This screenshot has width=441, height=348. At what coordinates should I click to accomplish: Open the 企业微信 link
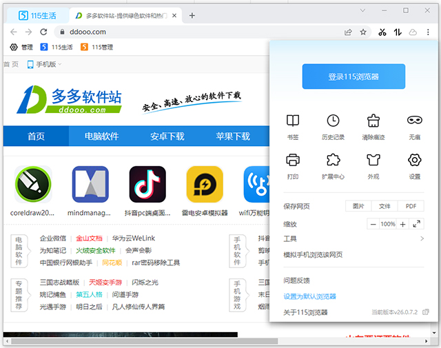(x=53, y=238)
